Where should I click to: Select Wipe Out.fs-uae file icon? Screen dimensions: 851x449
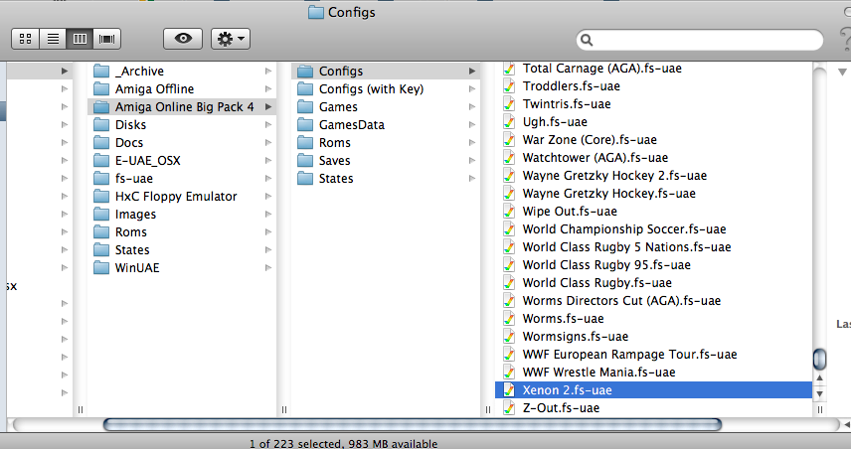point(509,212)
